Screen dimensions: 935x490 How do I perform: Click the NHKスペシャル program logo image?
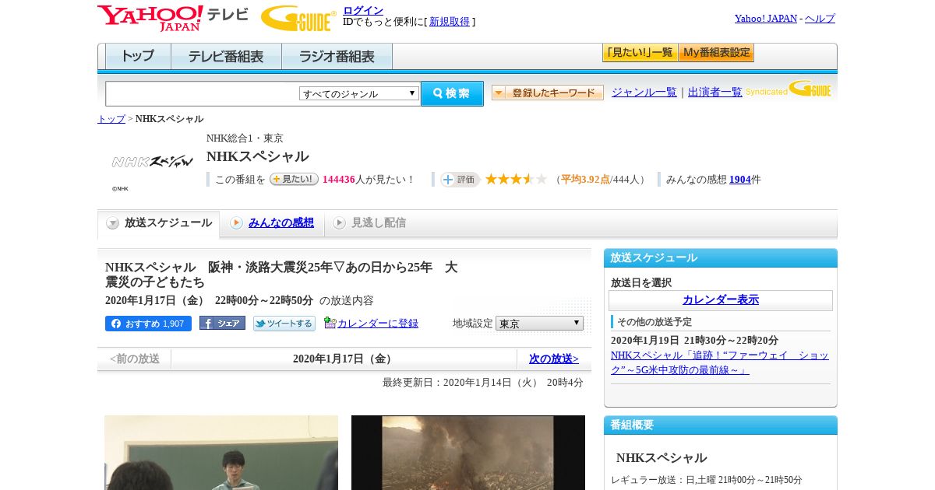click(152, 162)
